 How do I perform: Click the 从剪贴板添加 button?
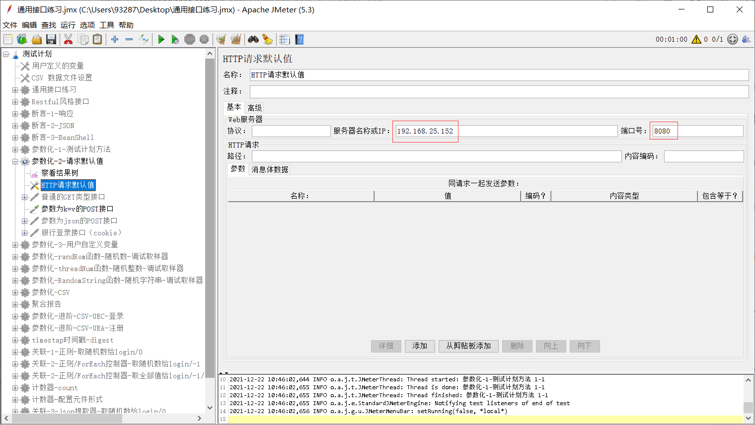(468, 346)
